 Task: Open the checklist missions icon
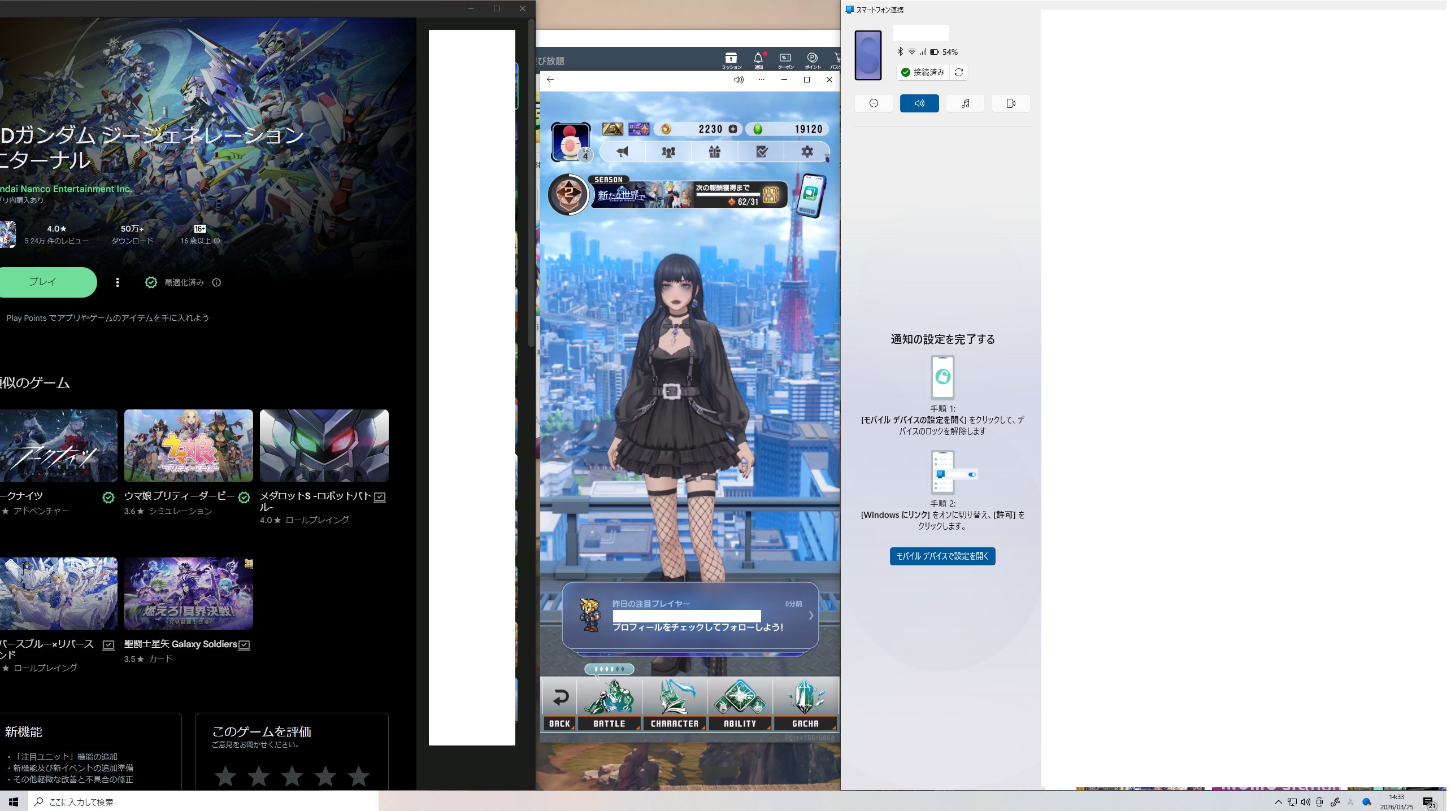(x=762, y=151)
